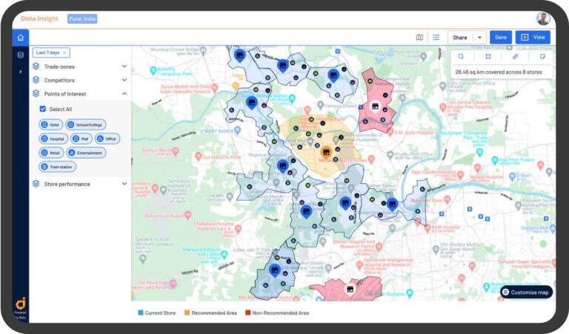This screenshot has width=569, height=334.
Task: Toggle the Train-station filter chip
Action: [x=58, y=167]
